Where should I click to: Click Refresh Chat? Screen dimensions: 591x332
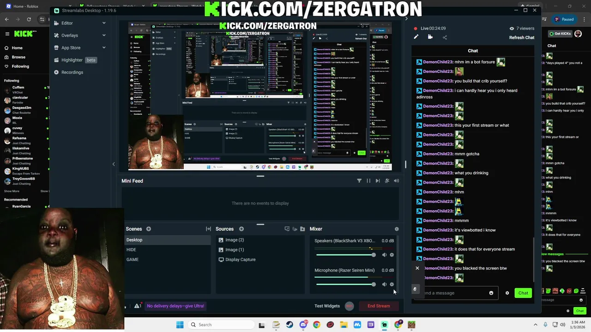point(522,38)
